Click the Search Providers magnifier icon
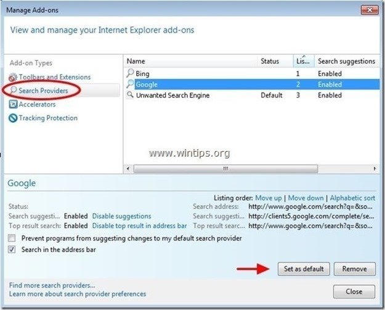385x310 pixels. click(14, 90)
